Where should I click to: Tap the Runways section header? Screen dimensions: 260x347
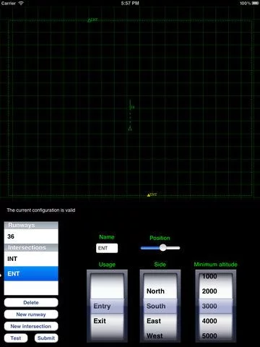point(31,226)
